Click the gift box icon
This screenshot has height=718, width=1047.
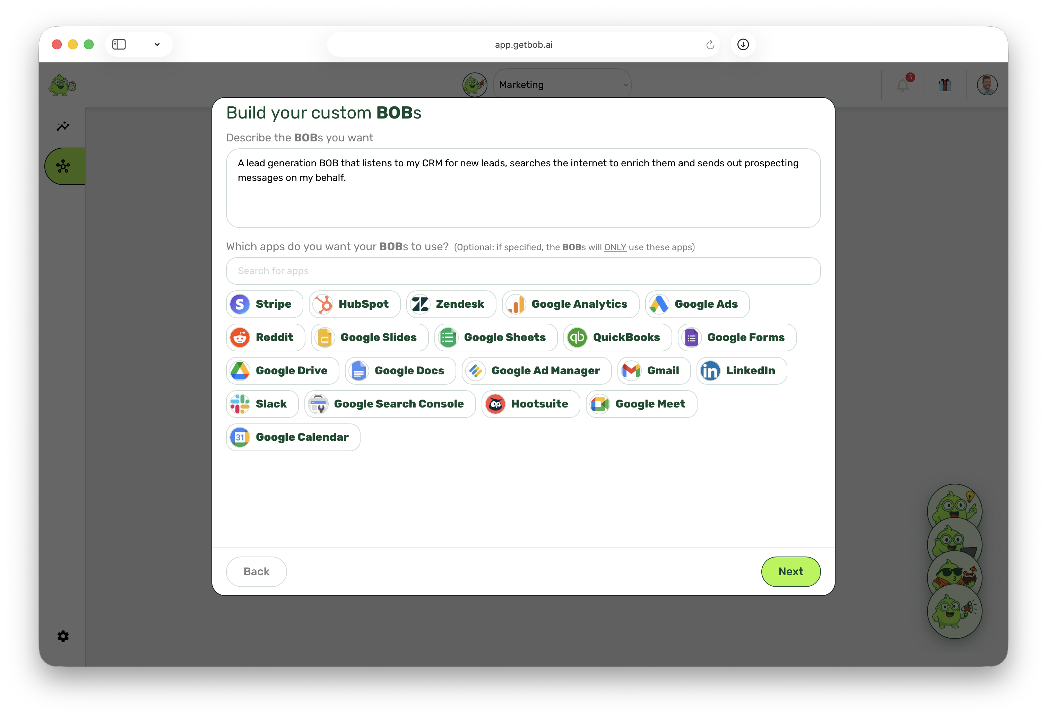(x=945, y=85)
